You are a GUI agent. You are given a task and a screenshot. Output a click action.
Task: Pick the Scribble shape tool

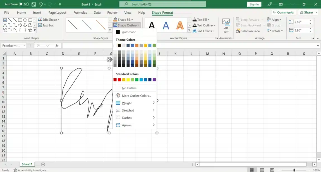click(4, 30)
